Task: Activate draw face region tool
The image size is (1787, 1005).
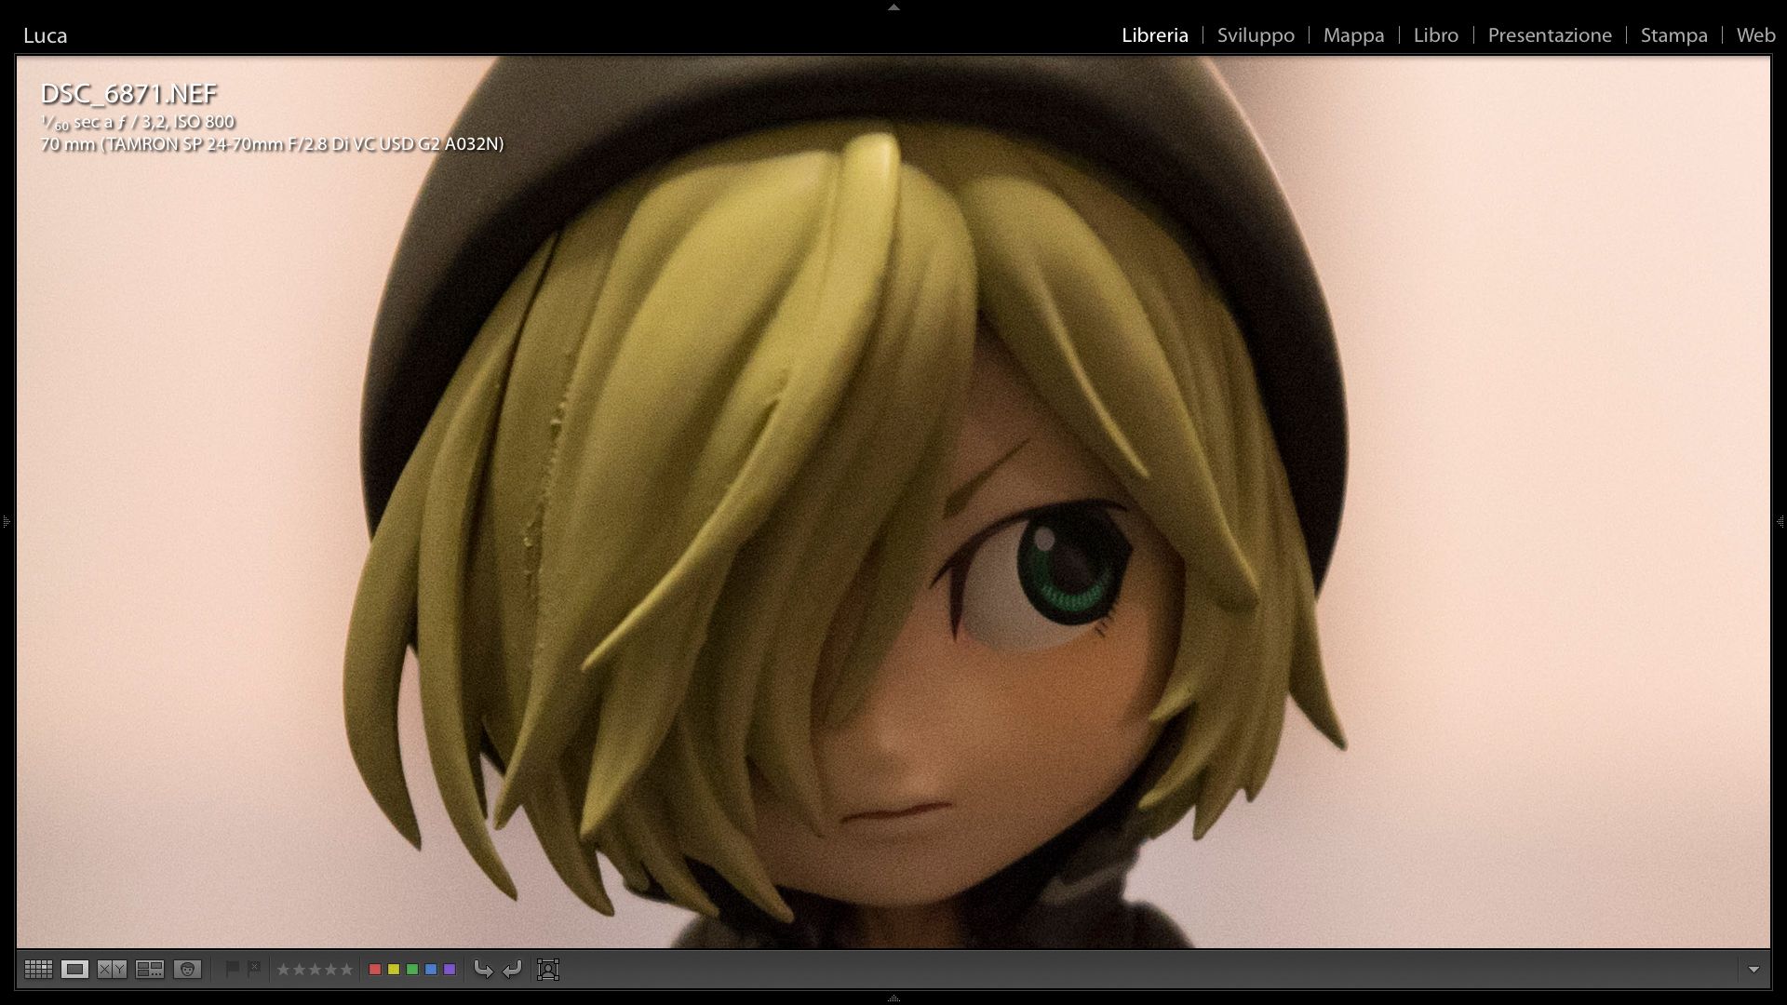Action: tap(548, 970)
